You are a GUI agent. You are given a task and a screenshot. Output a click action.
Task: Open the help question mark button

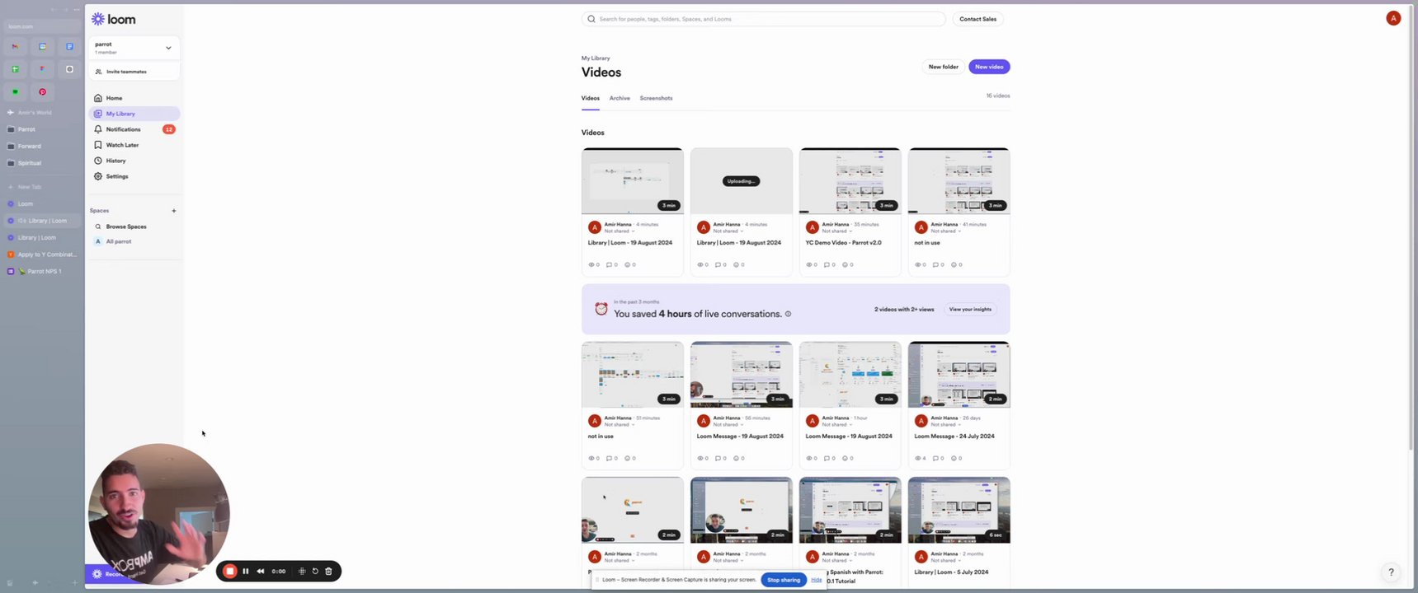point(1391,572)
